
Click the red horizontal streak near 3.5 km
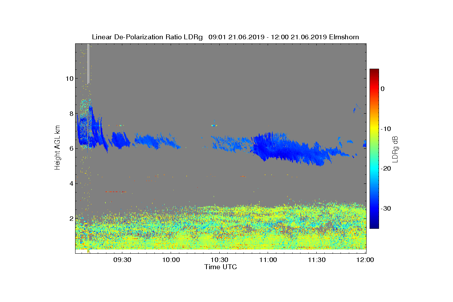(x=115, y=192)
